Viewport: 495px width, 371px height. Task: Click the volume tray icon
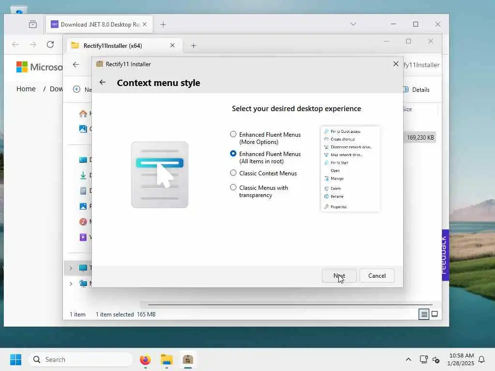coord(436,359)
